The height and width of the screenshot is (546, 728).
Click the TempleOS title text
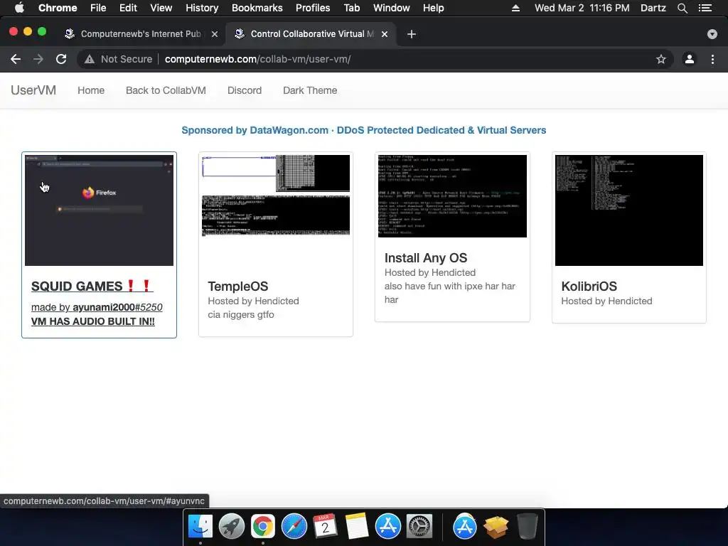pos(237,286)
